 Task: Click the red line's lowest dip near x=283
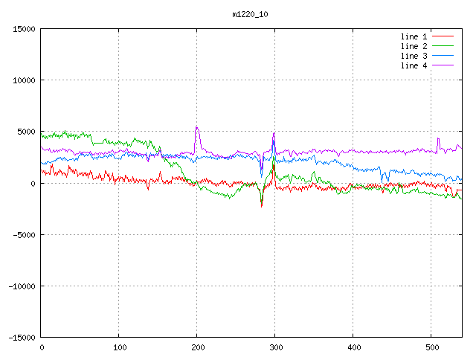[x=262, y=205]
